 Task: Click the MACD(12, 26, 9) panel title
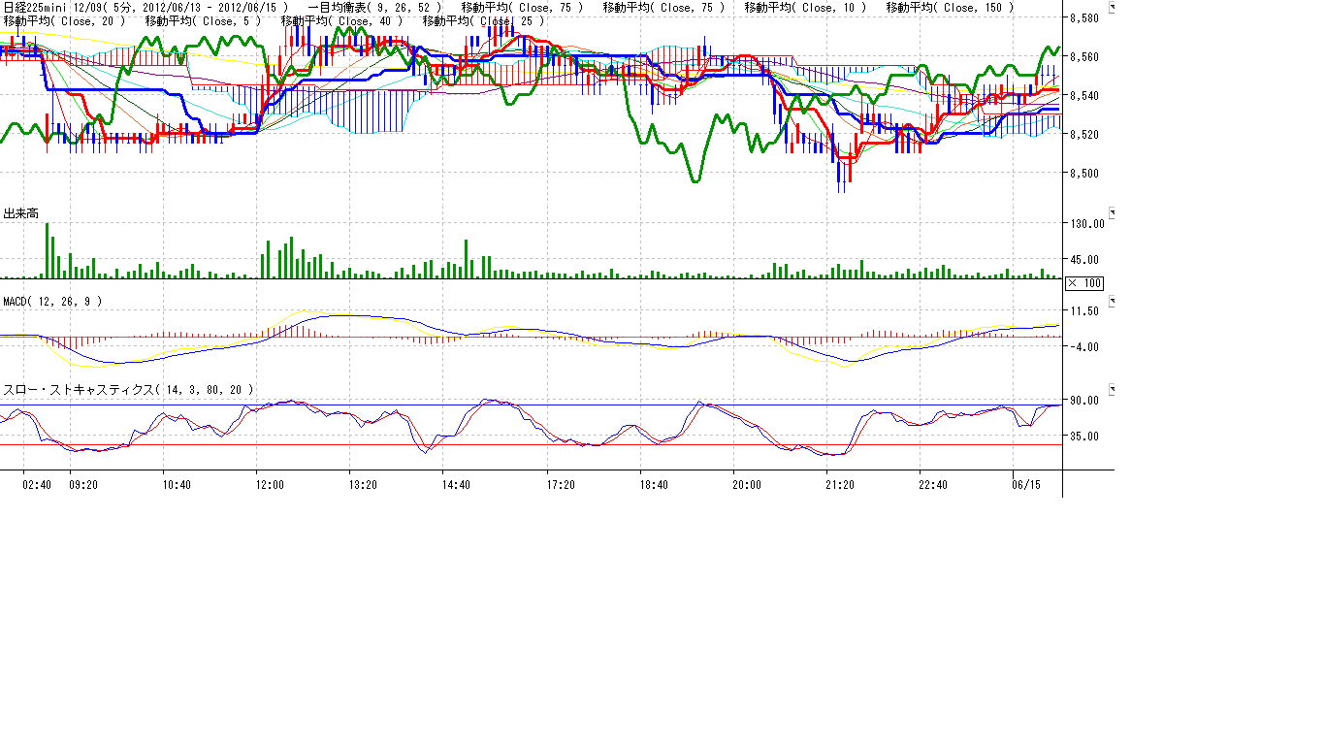pos(52,302)
